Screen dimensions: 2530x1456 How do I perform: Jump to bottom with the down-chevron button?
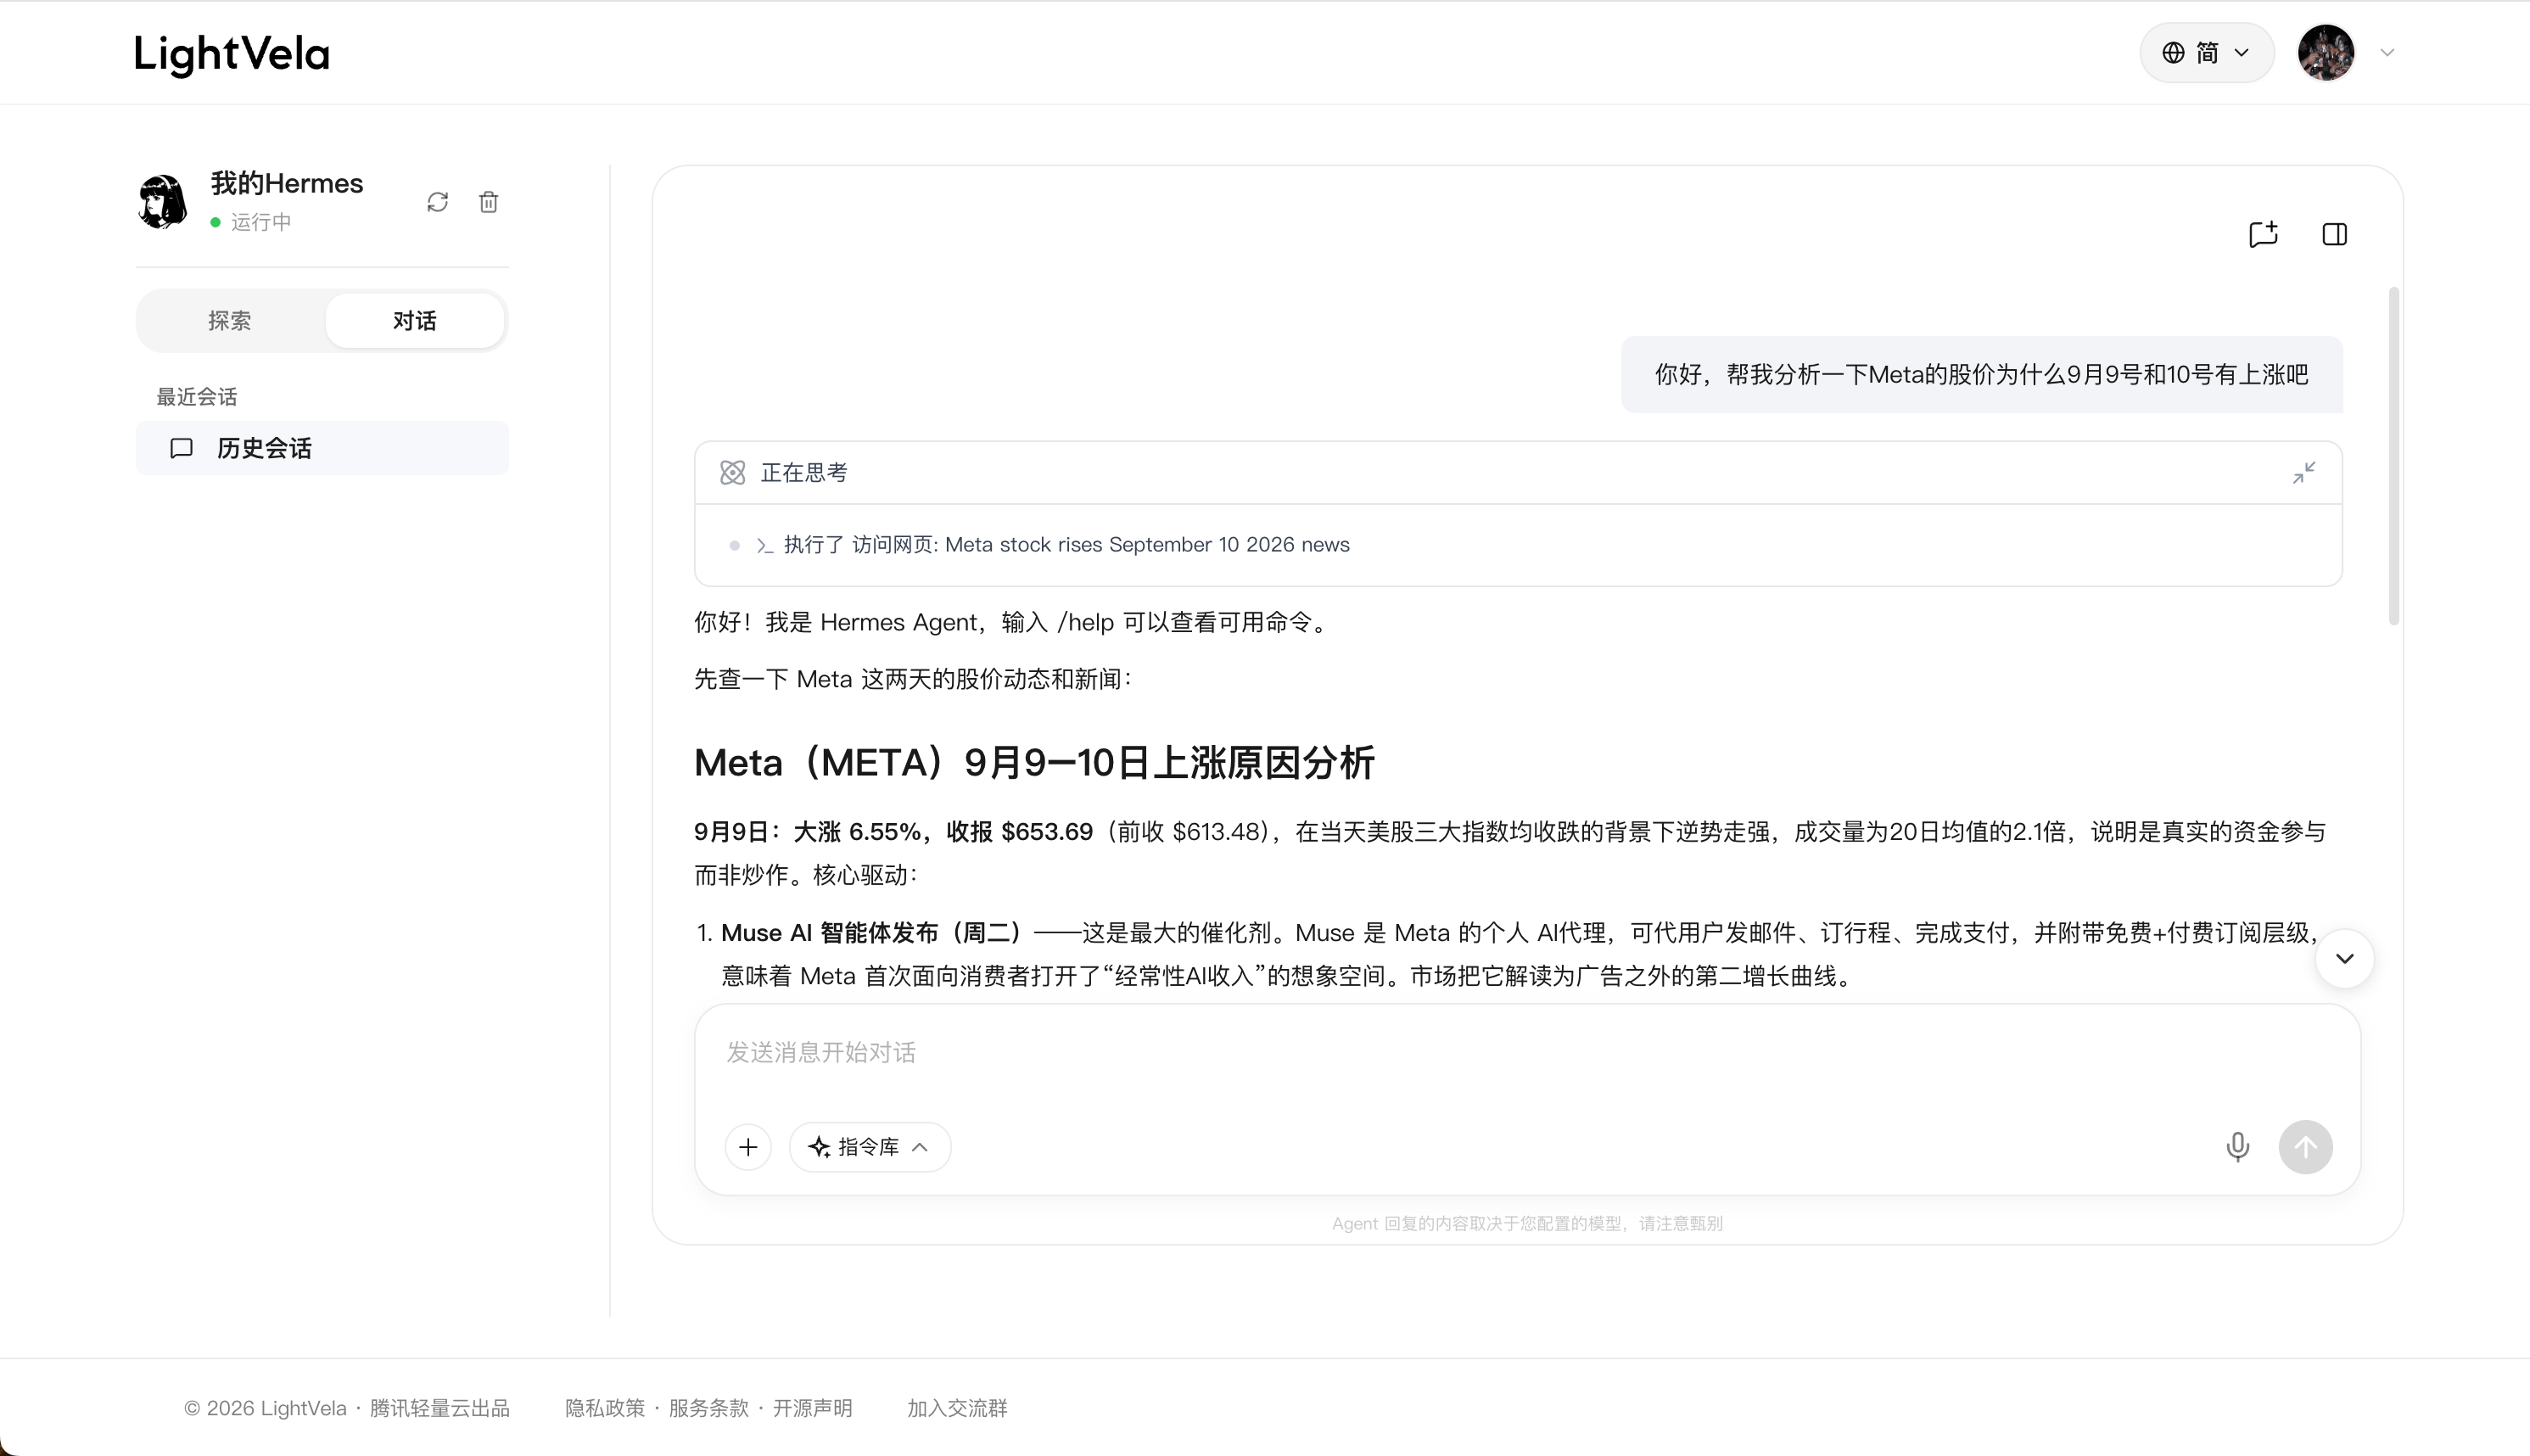(x=2344, y=958)
